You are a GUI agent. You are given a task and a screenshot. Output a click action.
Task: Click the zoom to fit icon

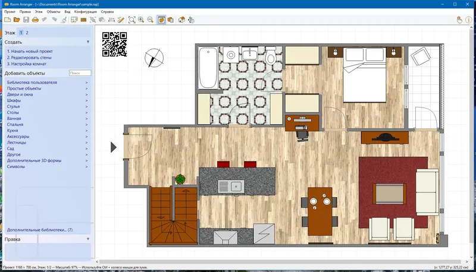click(131, 20)
